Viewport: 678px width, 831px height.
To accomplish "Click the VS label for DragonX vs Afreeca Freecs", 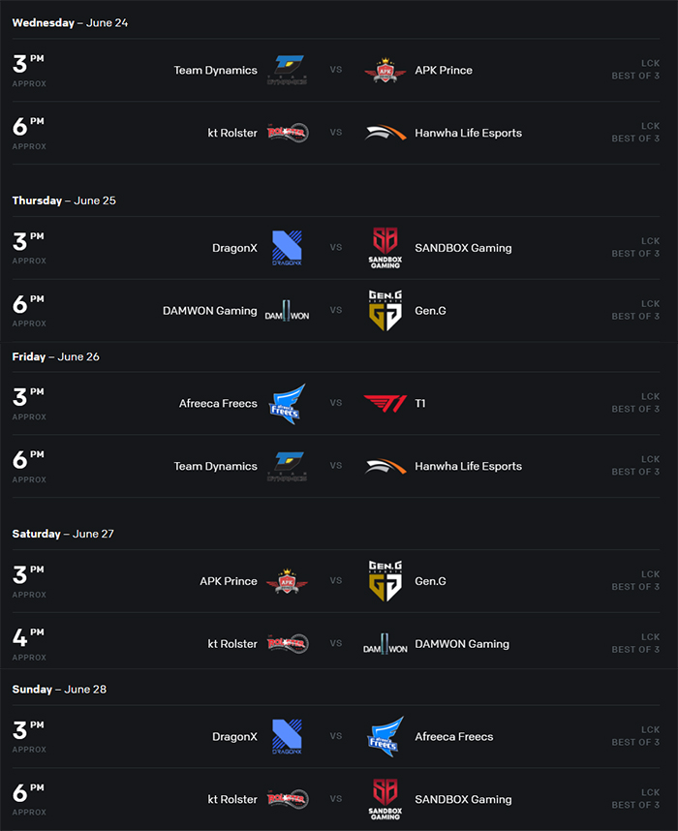I will point(336,736).
